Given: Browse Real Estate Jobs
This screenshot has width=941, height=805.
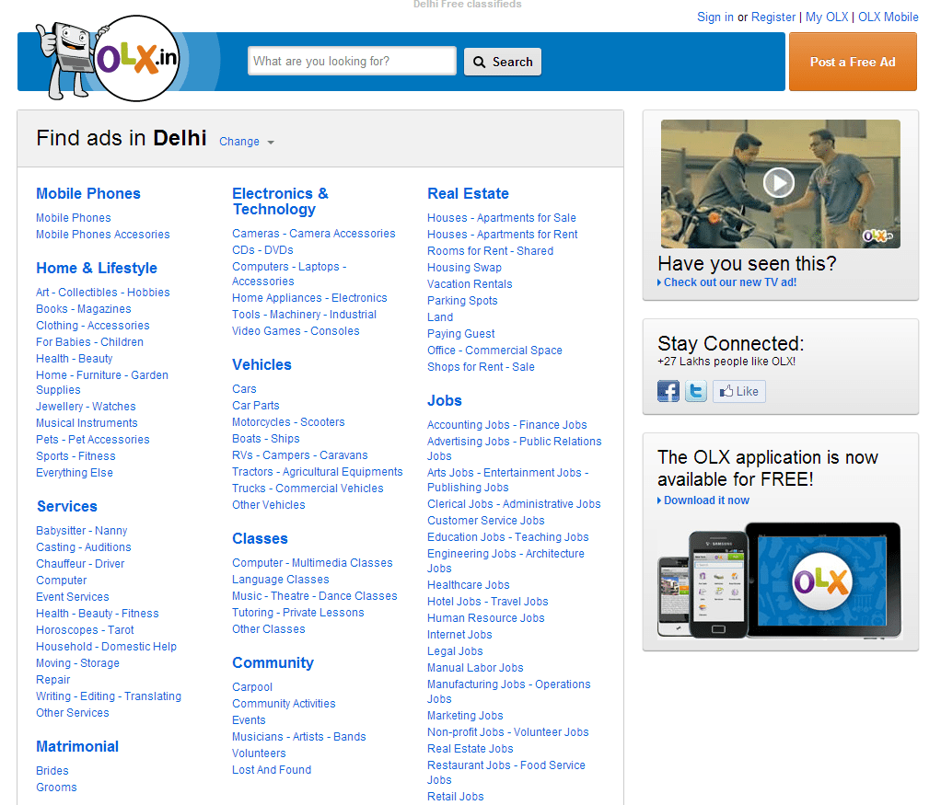Looking at the screenshot, I should [470, 749].
